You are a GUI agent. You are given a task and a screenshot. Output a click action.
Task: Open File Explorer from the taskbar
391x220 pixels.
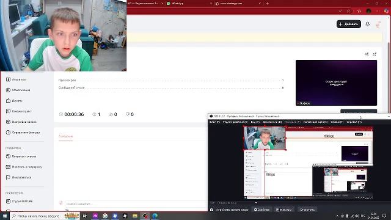coord(135,216)
